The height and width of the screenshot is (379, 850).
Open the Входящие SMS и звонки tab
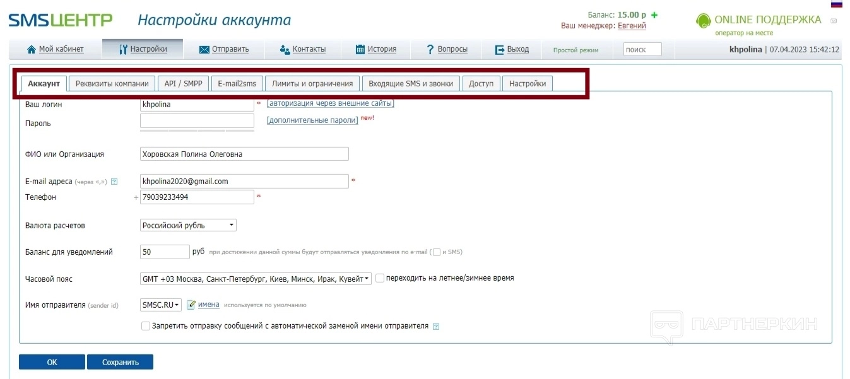[x=411, y=83]
